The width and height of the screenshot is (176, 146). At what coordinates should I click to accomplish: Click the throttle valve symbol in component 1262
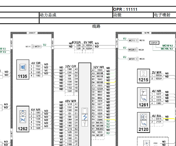tap(23, 120)
